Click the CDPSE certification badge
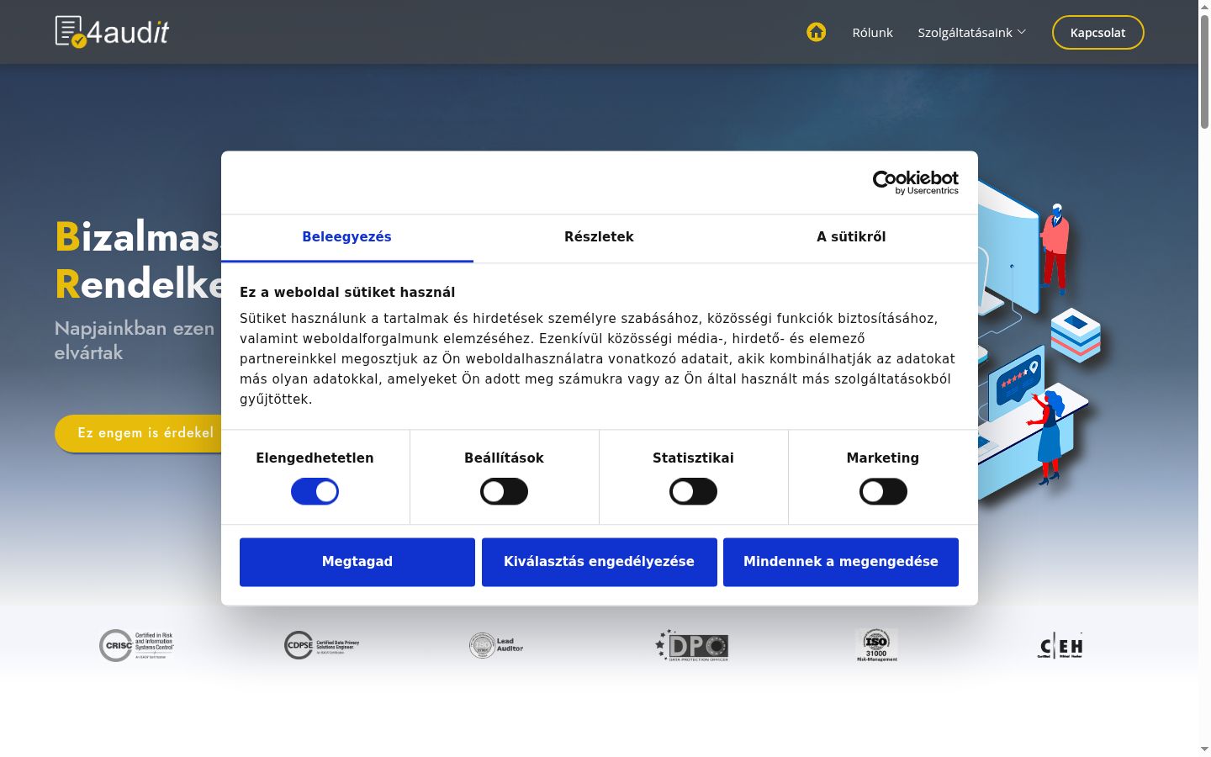The height and width of the screenshot is (757, 1211). [321, 645]
